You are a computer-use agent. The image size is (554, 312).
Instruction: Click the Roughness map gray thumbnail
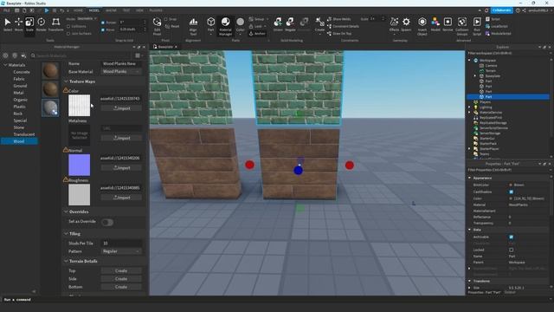click(79, 194)
